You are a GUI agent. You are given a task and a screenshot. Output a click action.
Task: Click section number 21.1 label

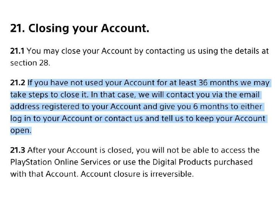[x=17, y=51]
